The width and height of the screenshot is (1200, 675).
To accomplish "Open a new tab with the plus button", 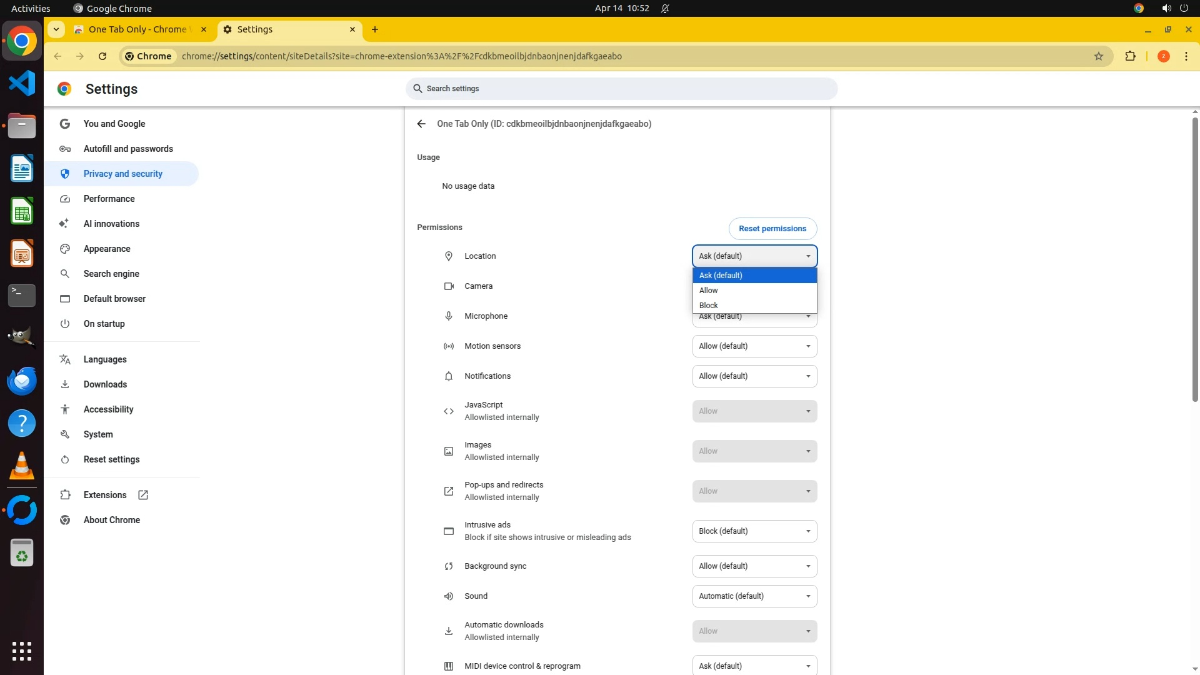I will 375,29.
